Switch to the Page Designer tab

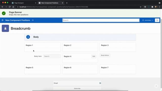(x=24, y=3)
